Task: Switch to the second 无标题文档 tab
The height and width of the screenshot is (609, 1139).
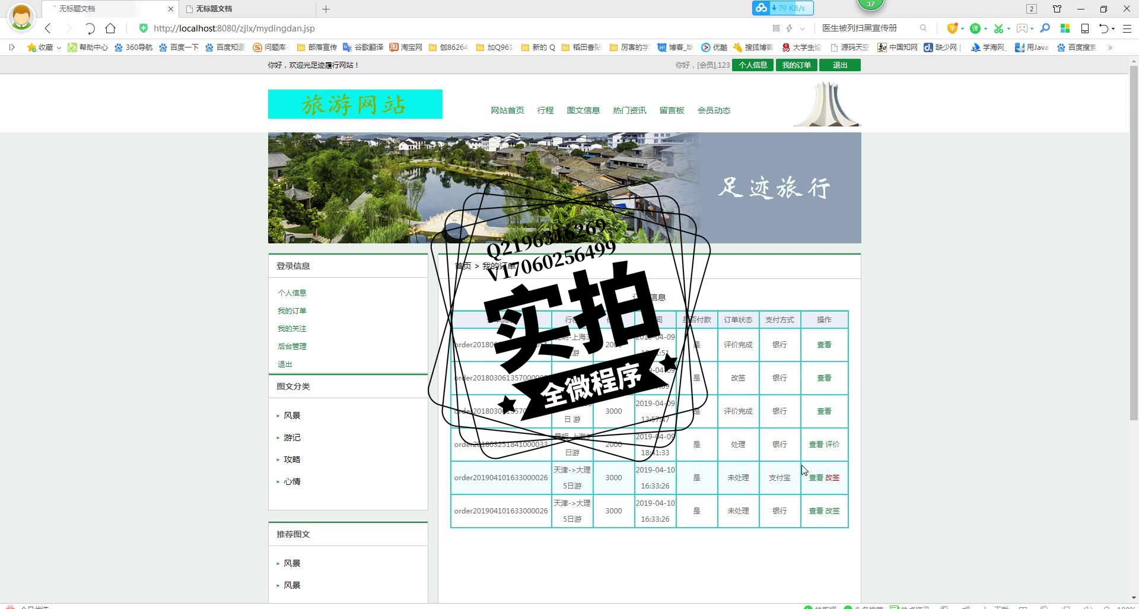Action: (247, 9)
